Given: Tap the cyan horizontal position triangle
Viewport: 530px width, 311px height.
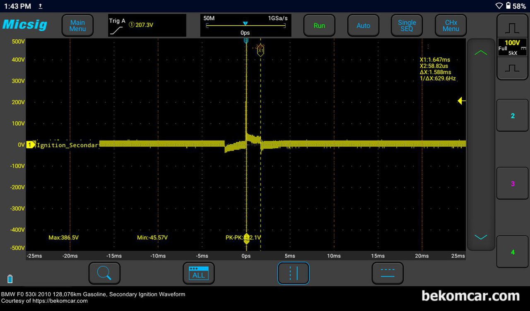Looking at the screenshot, I should (245, 24).
